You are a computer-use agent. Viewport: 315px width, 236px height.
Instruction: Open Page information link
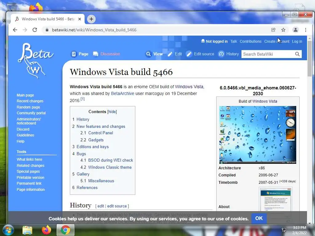30,189
